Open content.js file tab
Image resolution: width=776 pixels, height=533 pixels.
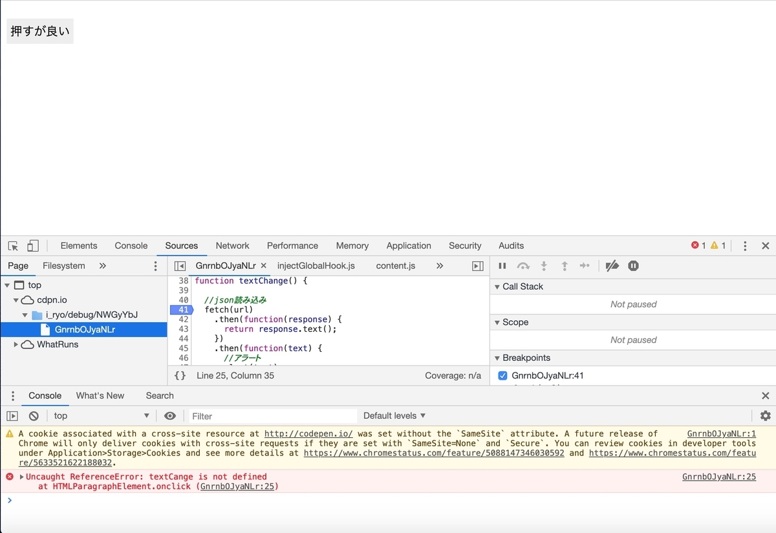click(396, 266)
